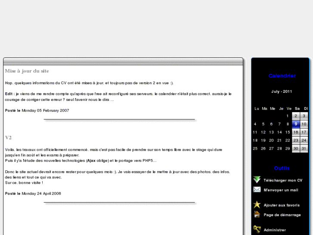Viewport: 313px width, 235px height.
Task: Click the Mise à jour du site title
Action: pyautogui.click(x=27, y=71)
